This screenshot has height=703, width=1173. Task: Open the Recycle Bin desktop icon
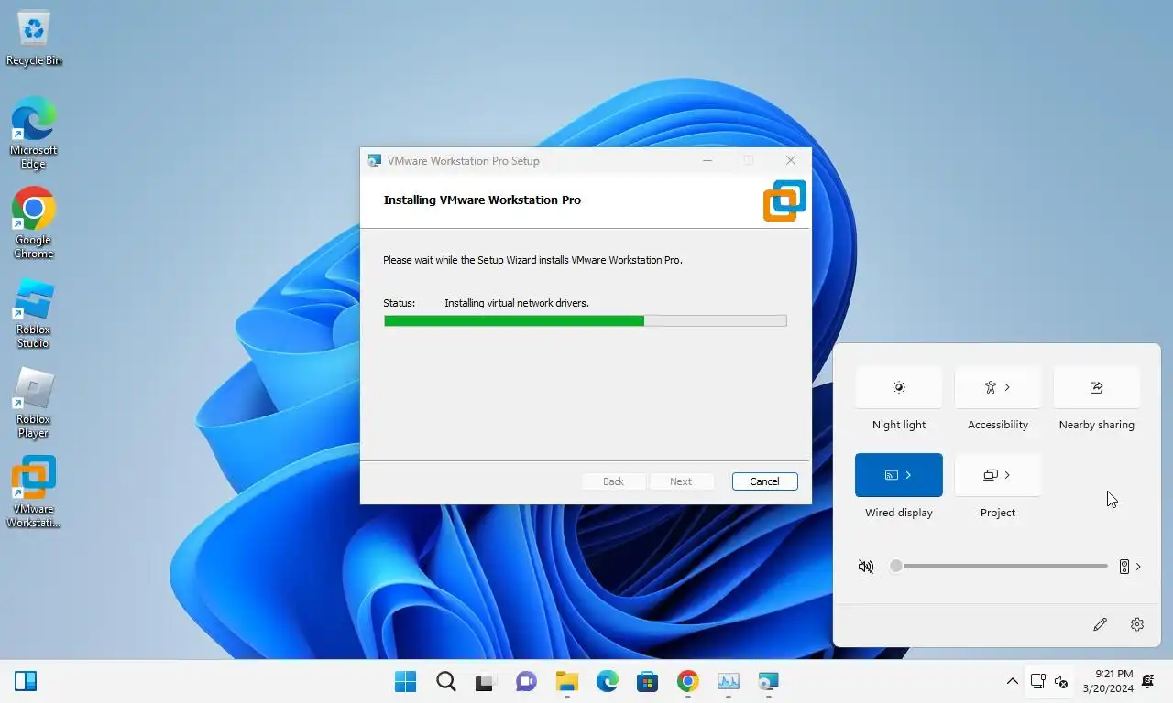coord(34,38)
